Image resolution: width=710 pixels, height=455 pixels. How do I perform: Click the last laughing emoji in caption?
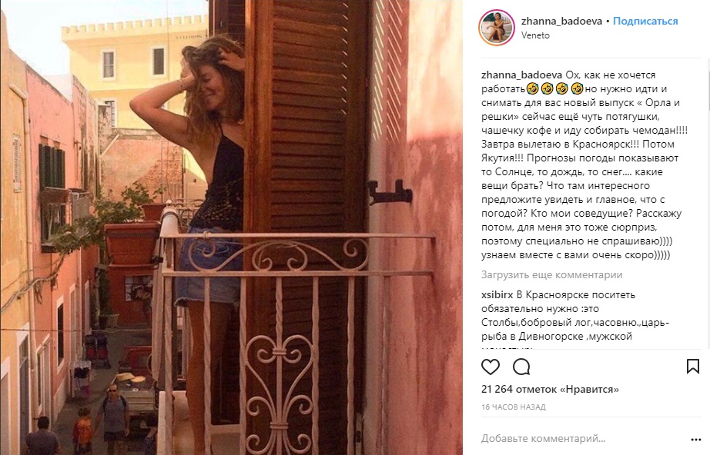pyautogui.click(x=577, y=88)
